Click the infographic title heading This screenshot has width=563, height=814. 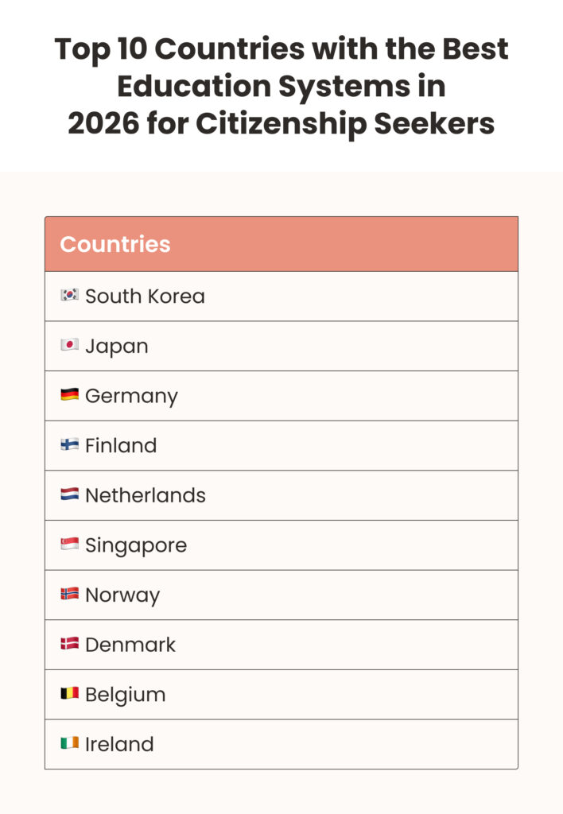tap(281, 87)
